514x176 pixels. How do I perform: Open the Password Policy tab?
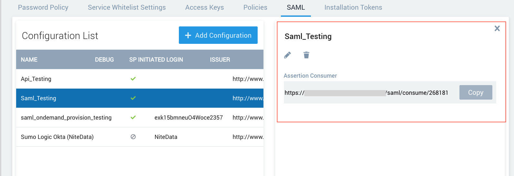(43, 7)
